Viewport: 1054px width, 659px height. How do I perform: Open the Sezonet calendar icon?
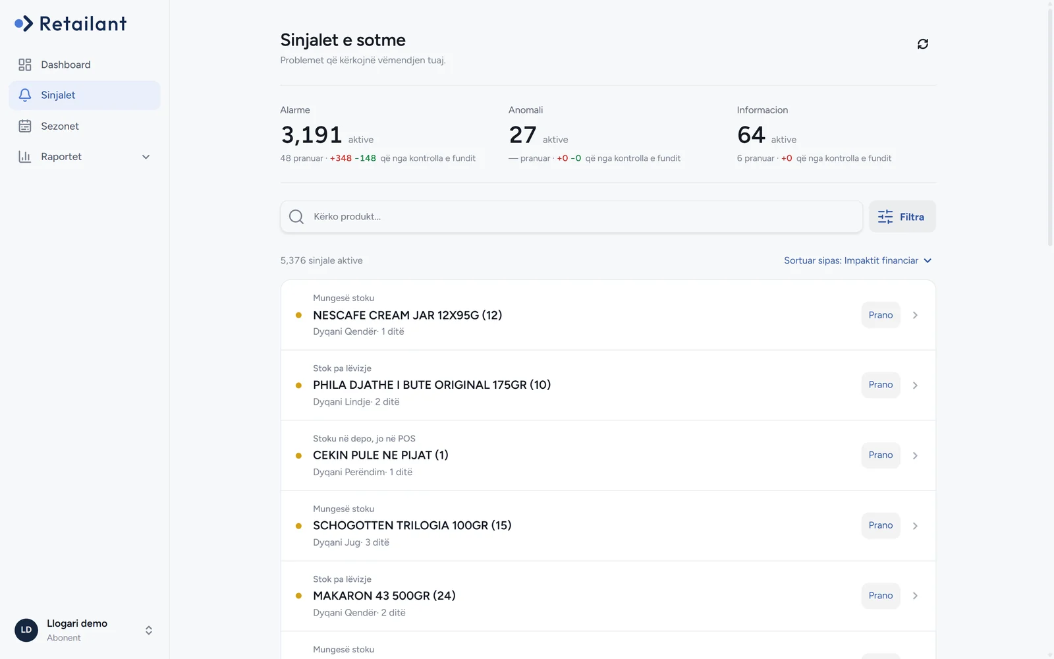click(25, 126)
